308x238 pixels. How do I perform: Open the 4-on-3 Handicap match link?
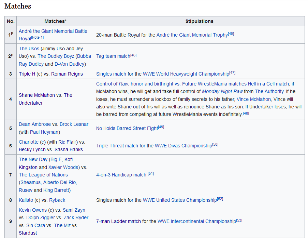(x=121, y=175)
